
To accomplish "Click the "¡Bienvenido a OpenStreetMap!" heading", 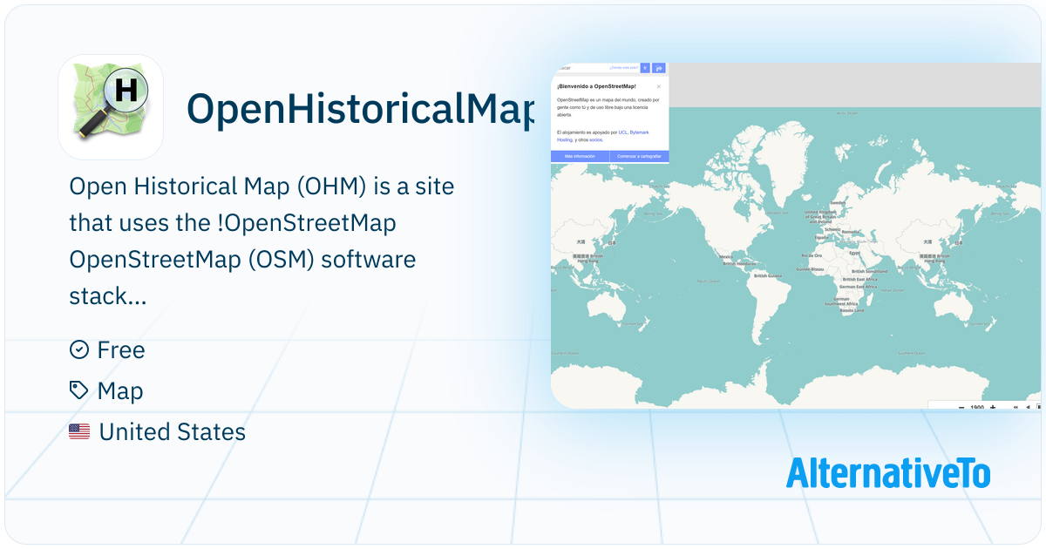I will tap(596, 86).
